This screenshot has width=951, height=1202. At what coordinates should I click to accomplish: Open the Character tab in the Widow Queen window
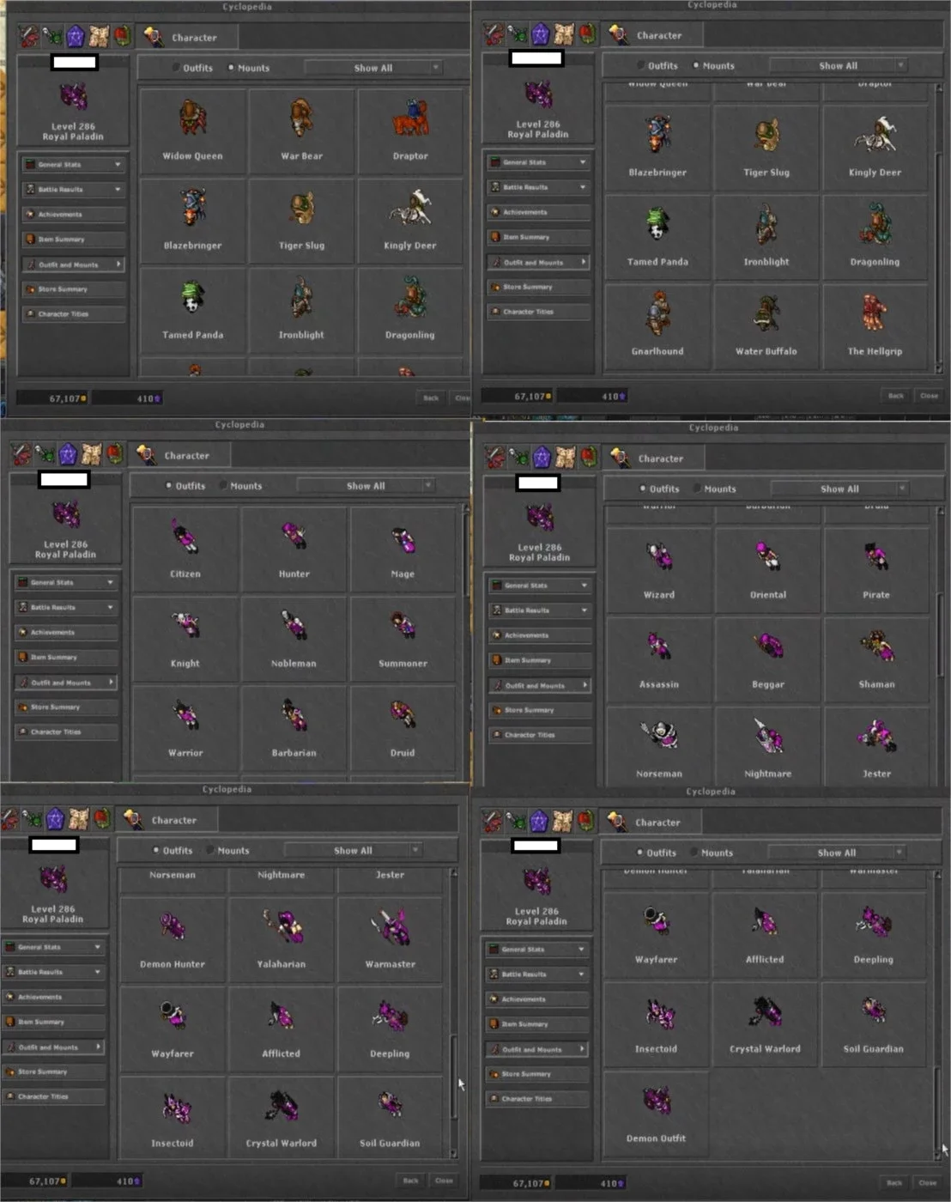[x=190, y=37]
